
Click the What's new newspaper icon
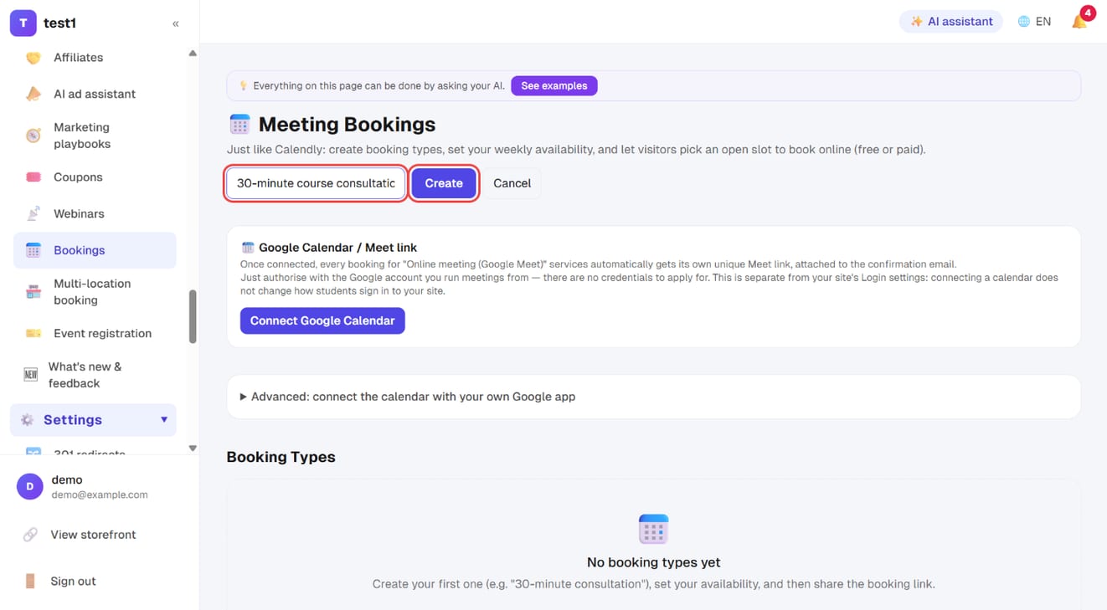(31, 375)
